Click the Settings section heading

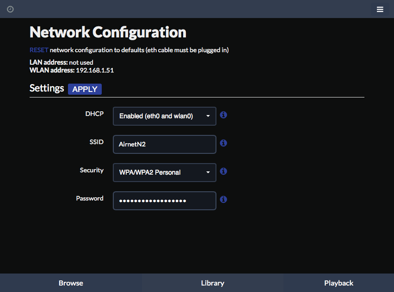coord(47,88)
